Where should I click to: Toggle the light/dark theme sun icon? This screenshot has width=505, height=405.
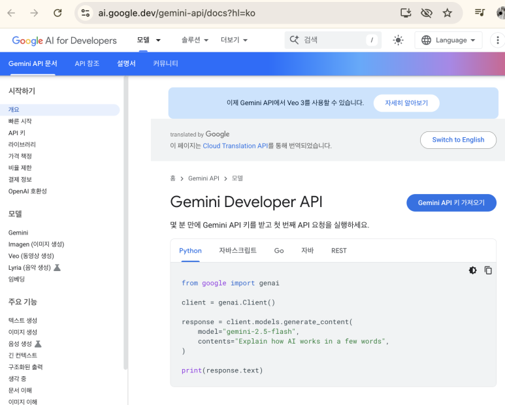pyautogui.click(x=398, y=40)
